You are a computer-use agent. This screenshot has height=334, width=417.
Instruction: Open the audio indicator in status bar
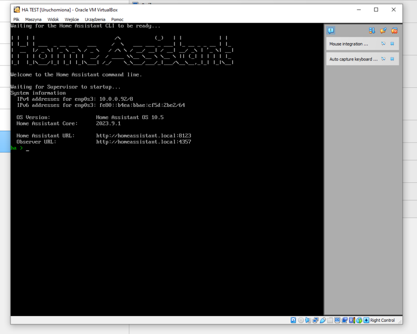(308, 320)
